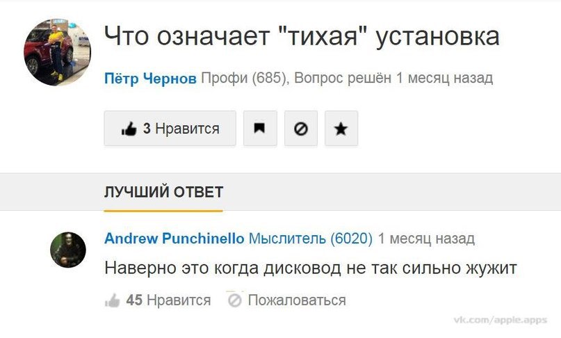Add the question to favorites with the star icon
Image resolution: width=561 pixels, height=338 pixels.
click(341, 129)
